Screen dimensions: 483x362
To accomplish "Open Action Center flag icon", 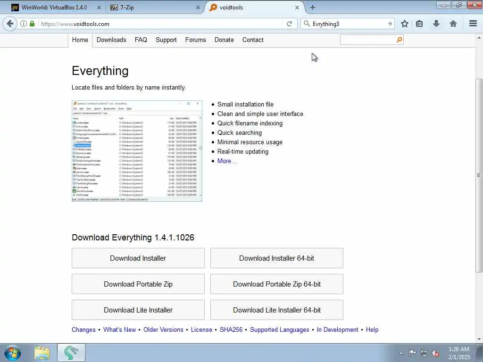I will tap(412, 353).
